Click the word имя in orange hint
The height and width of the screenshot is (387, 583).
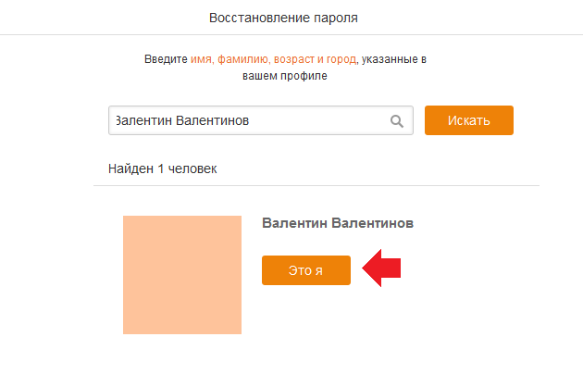point(203,59)
